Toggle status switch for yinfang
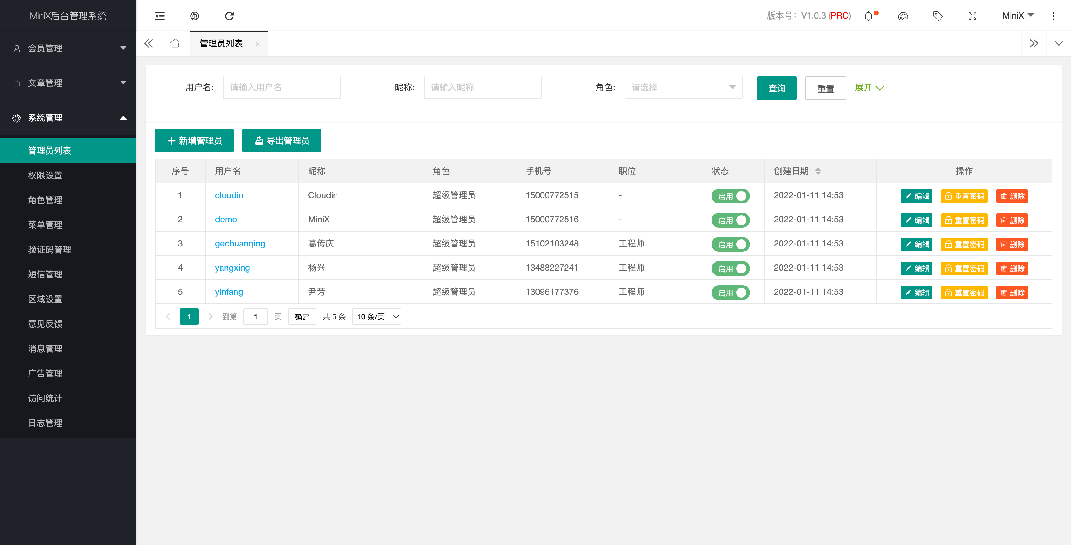This screenshot has width=1071, height=545. [x=730, y=292]
